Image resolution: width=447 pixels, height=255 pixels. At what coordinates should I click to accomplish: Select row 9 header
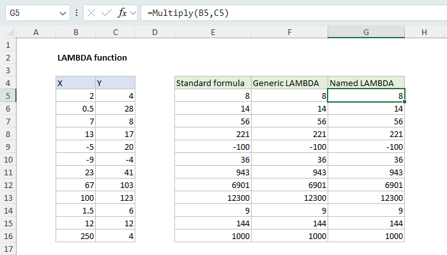coord(8,147)
